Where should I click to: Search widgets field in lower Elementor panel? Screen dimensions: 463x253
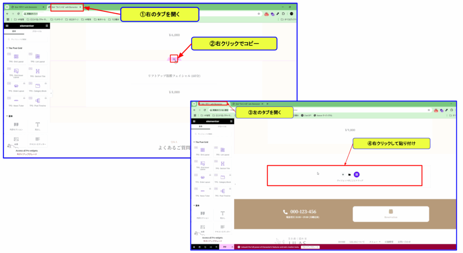click(213, 134)
